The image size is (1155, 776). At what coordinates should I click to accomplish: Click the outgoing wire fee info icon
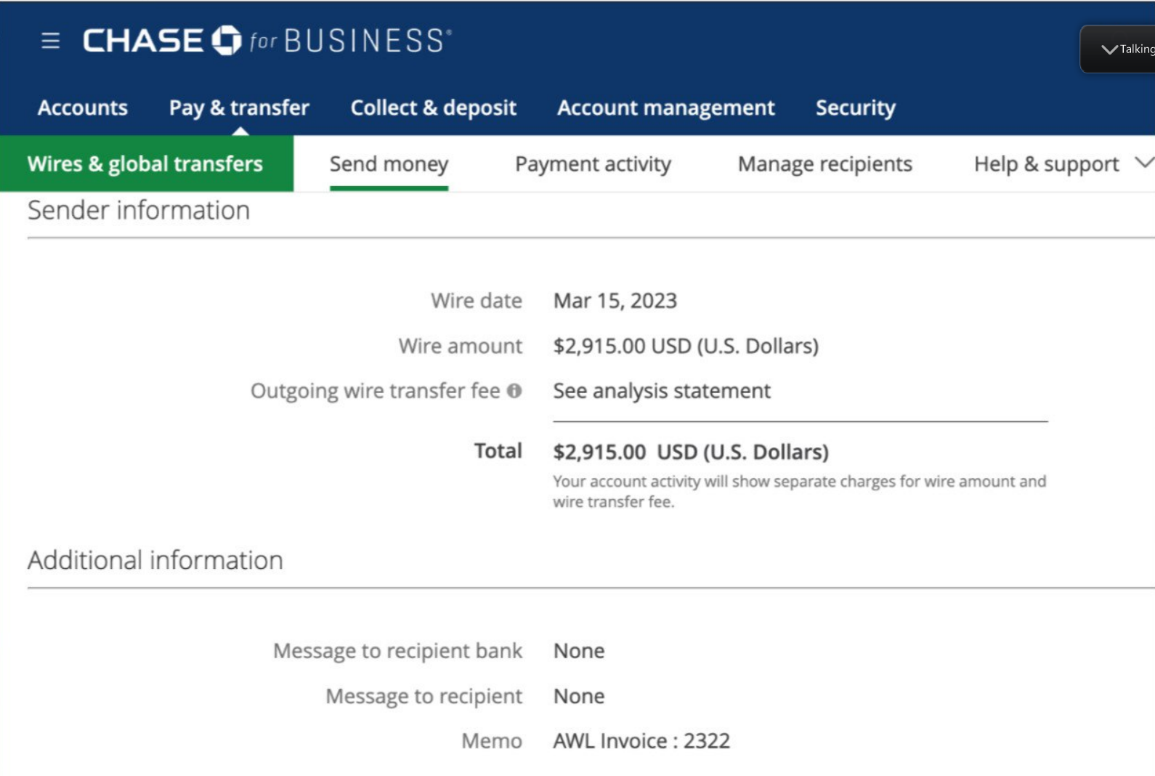[514, 391]
